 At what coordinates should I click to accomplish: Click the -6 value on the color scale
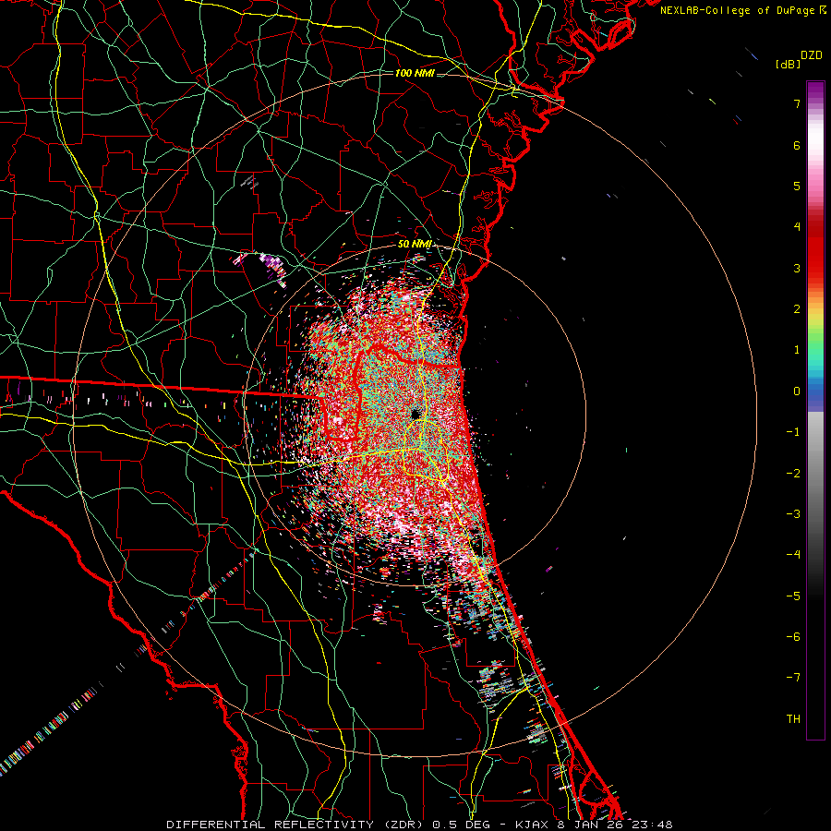click(x=793, y=637)
